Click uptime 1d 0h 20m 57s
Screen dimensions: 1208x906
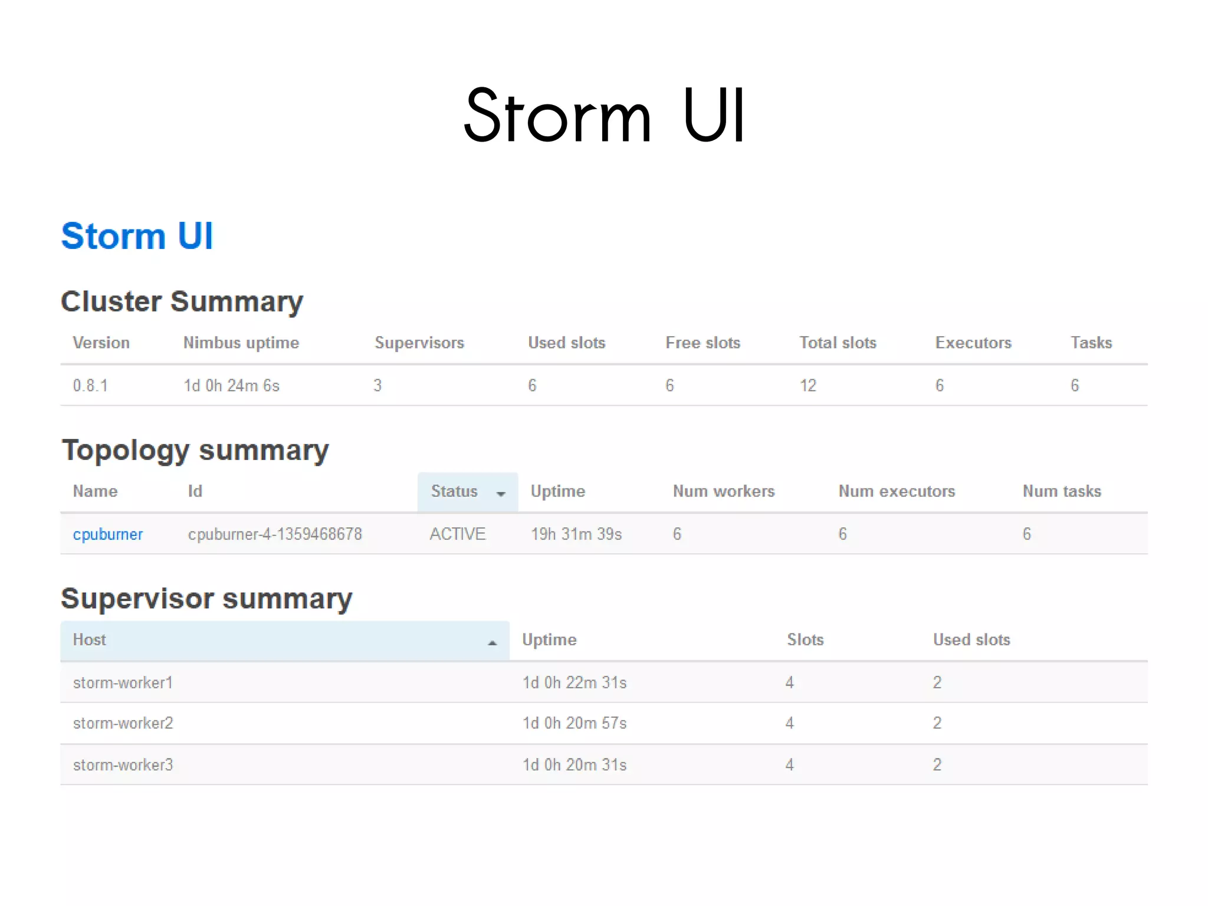click(x=575, y=723)
